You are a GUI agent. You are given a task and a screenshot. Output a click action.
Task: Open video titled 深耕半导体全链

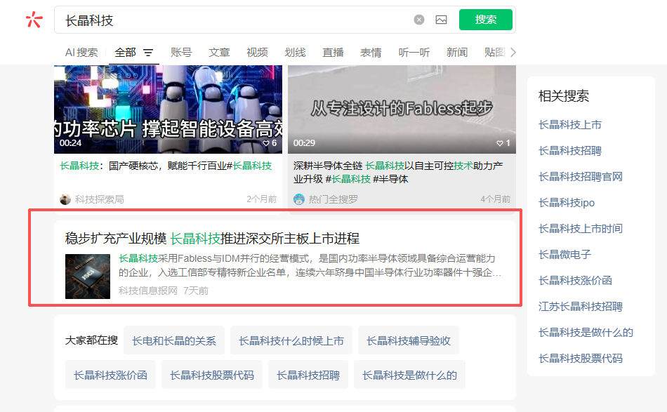pyautogui.click(x=398, y=172)
